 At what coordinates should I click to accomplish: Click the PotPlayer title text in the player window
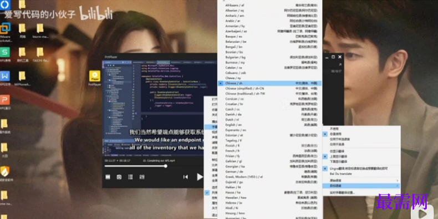click(x=111, y=57)
